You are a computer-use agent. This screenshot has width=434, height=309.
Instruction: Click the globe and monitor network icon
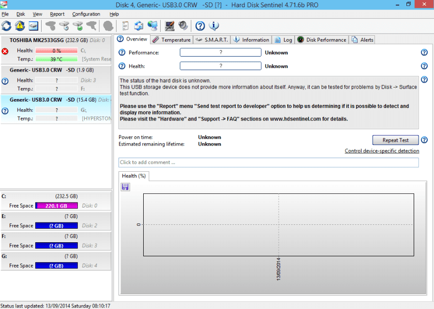(152, 26)
